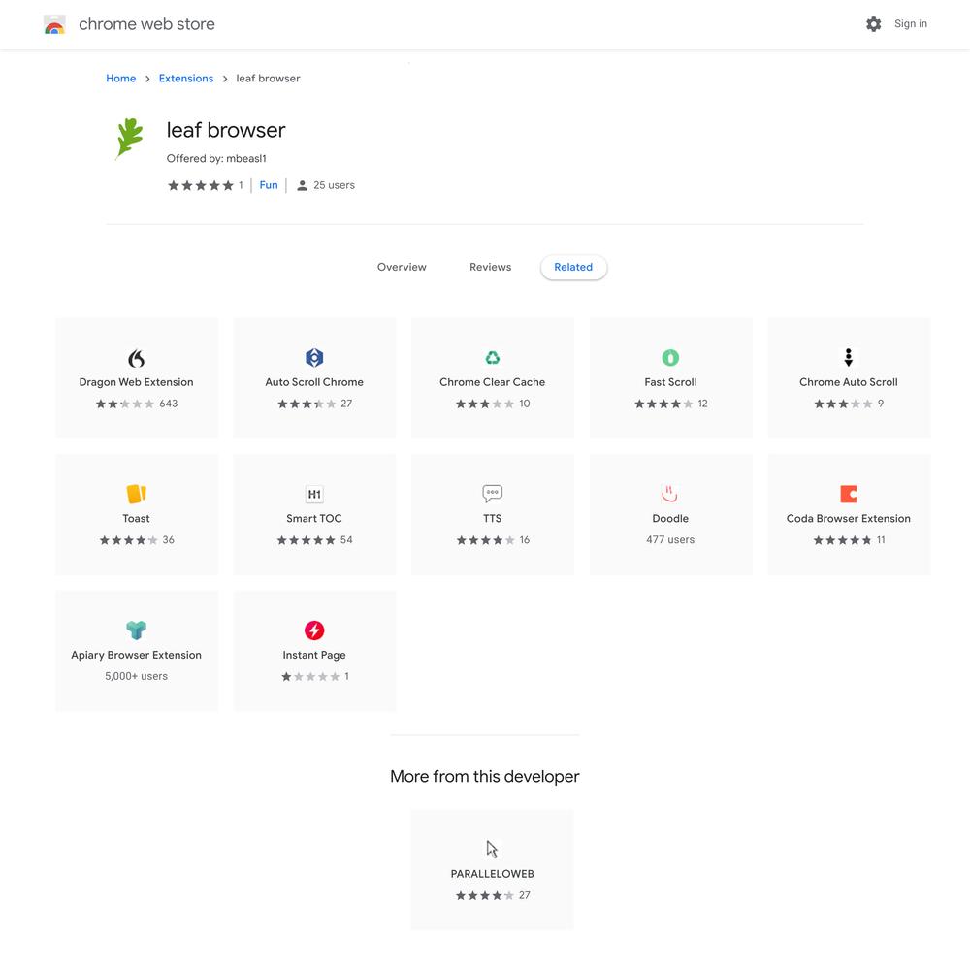
Task: Click 'More from this developer' heading
Action: tap(484, 776)
